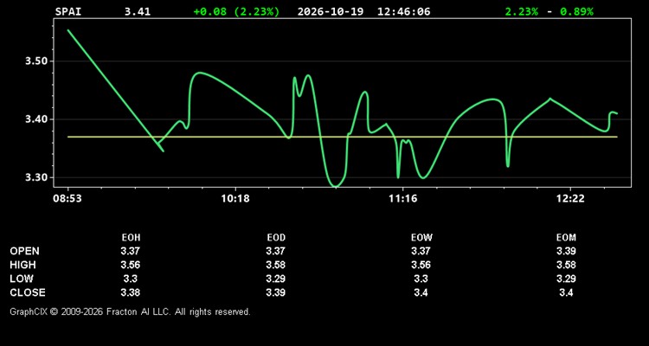Select the EOD column header

click(276, 238)
